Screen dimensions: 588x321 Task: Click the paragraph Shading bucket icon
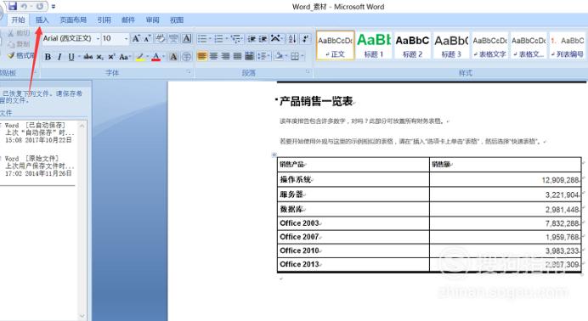(x=279, y=57)
